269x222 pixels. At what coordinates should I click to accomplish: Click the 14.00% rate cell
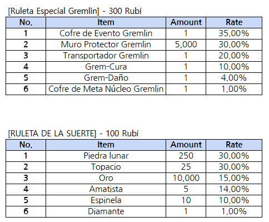tap(234, 189)
